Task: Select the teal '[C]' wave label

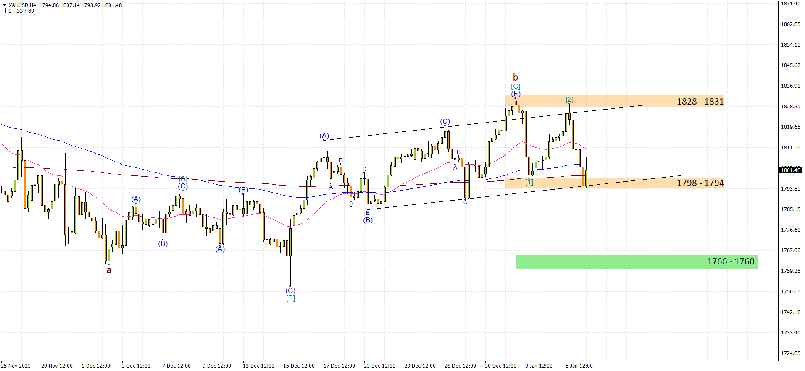Action: pyautogui.click(x=515, y=86)
